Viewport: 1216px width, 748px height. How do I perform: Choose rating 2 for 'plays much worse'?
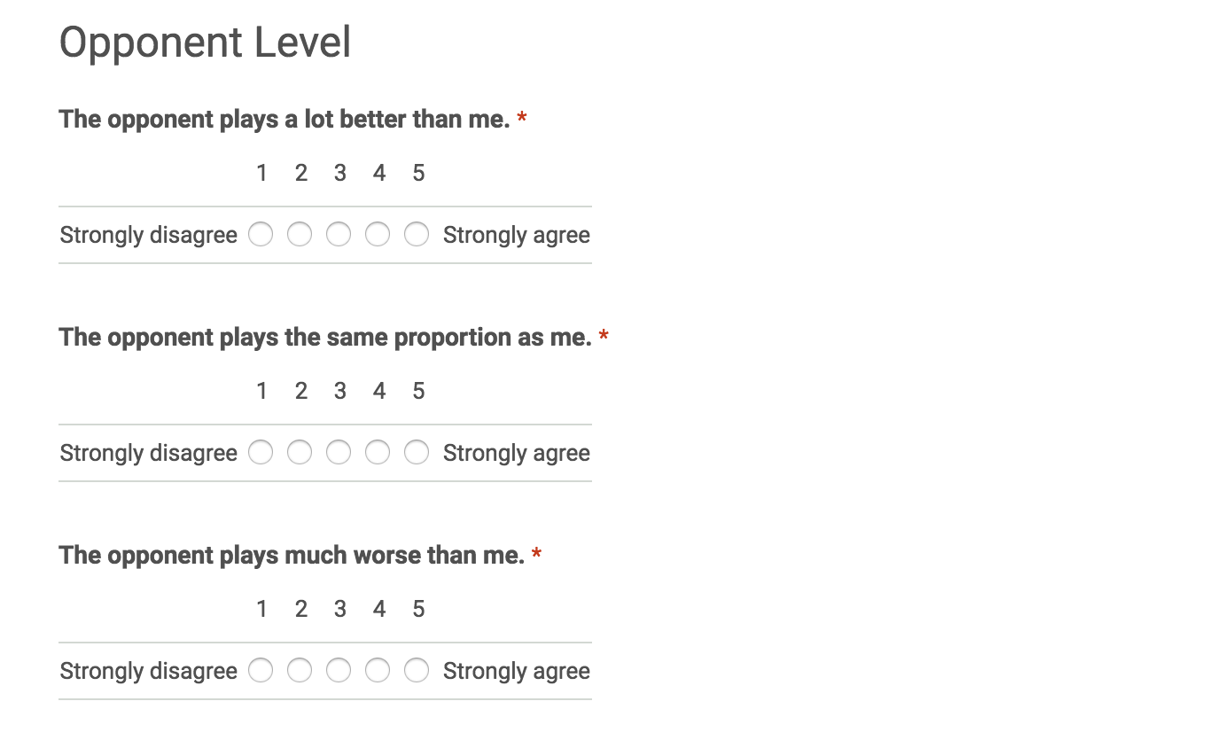[300, 671]
